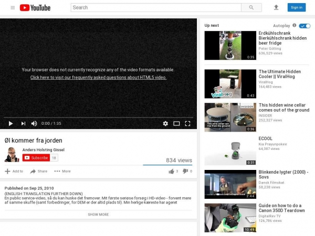Go to YouTube home via logo
The image size is (315, 236).
click(35, 8)
